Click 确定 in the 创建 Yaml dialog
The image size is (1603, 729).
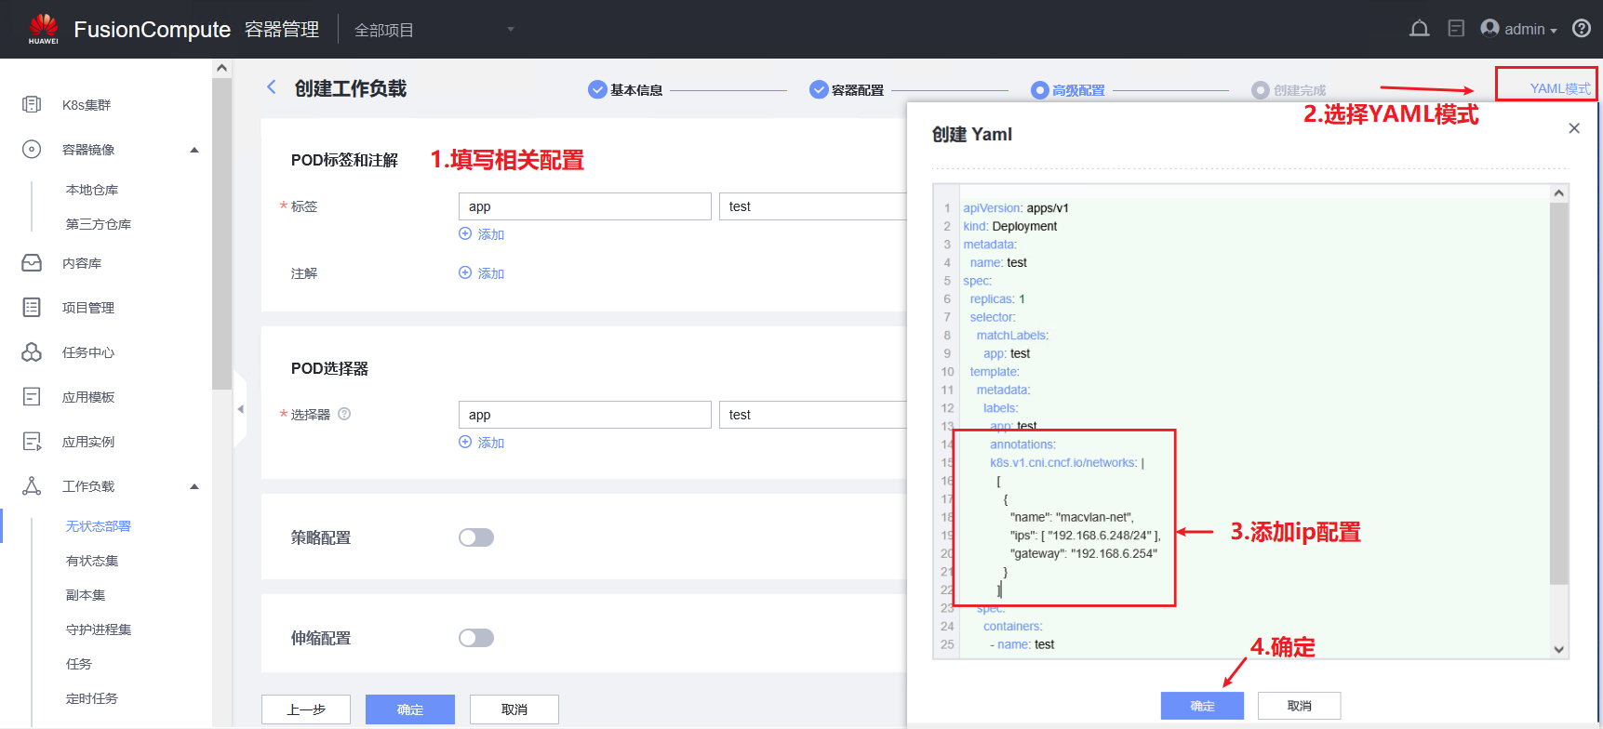pos(1201,706)
